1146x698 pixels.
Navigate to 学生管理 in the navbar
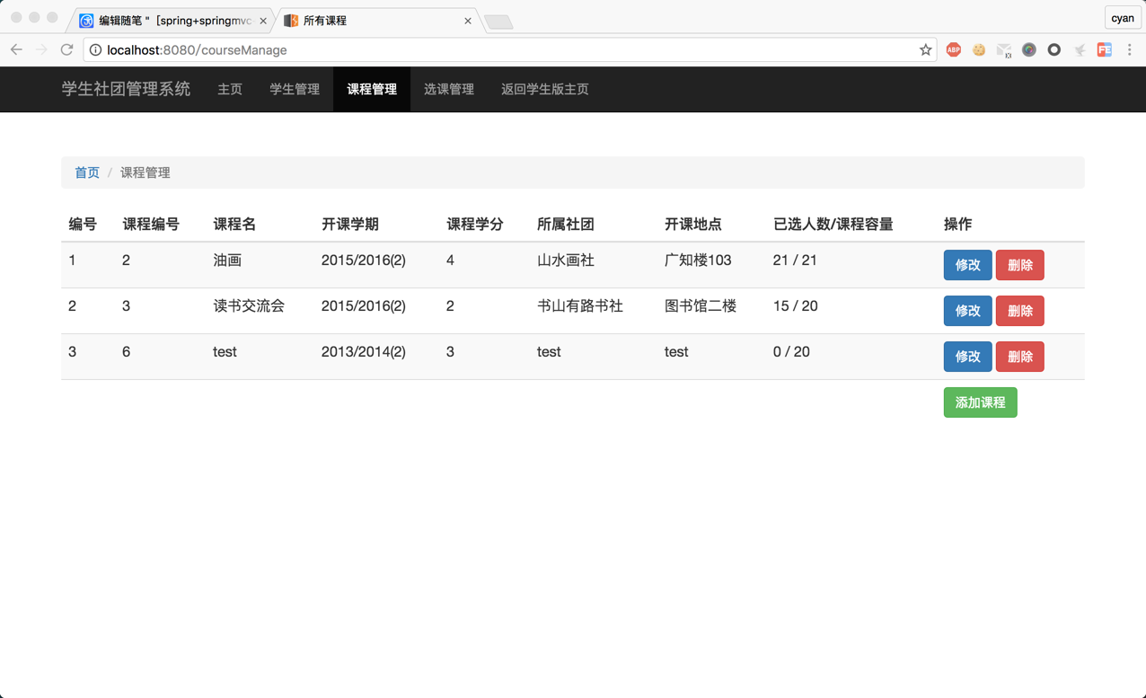click(x=294, y=89)
